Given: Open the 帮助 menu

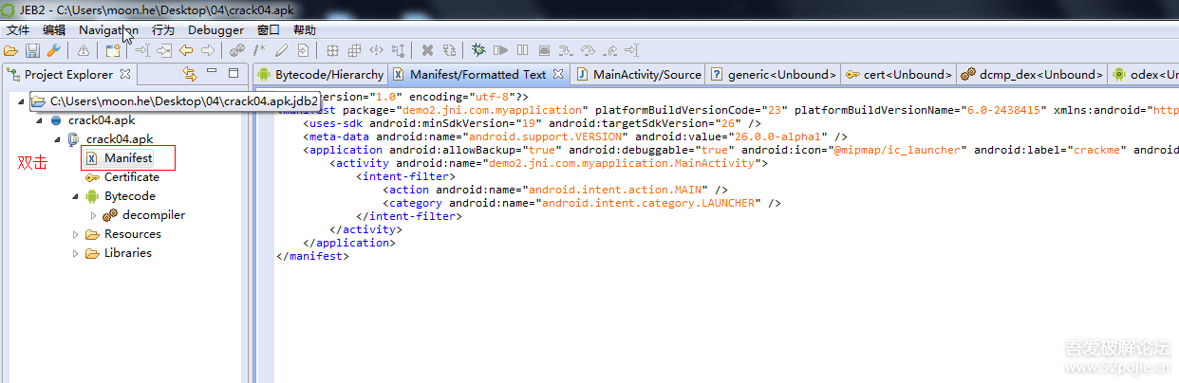Looking at the screenshot, I should (305, 29).
